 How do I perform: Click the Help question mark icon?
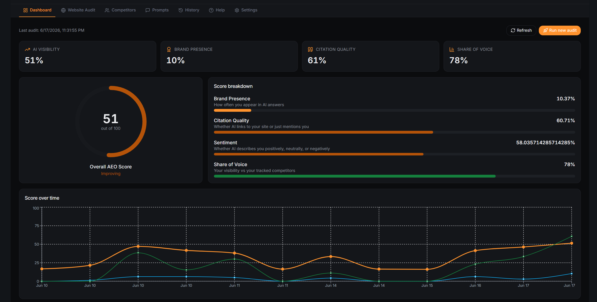[x=211, y=10]
